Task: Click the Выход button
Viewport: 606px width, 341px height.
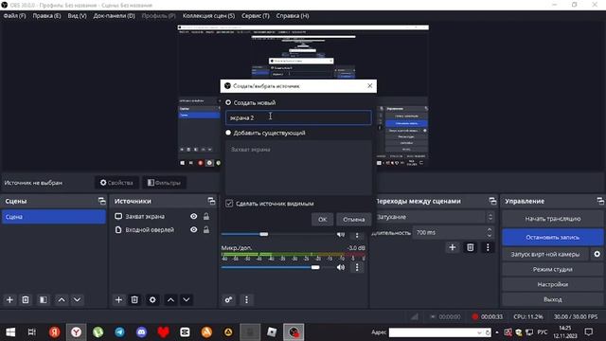Action: click(553, 299)
